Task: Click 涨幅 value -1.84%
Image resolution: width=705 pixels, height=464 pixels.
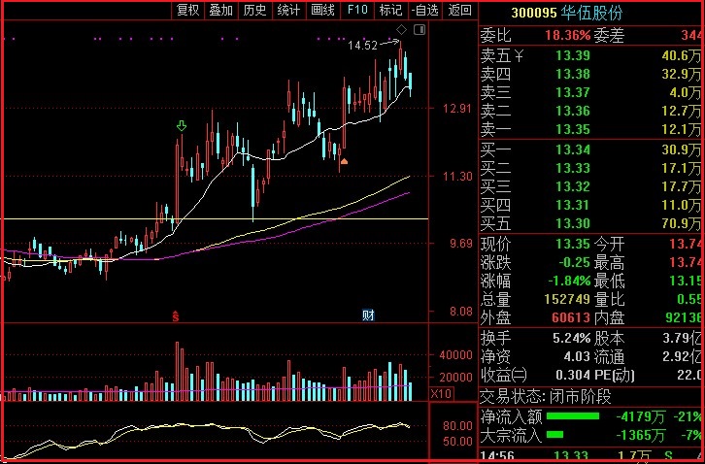Action: click(x=569, y=281)
